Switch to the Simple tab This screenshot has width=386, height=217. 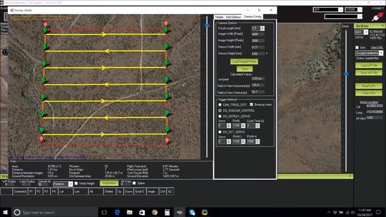click(x=219, y=17)
